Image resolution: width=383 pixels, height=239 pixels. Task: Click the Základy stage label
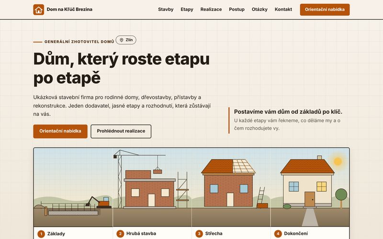pyautogui.click(x=56, y=234)
